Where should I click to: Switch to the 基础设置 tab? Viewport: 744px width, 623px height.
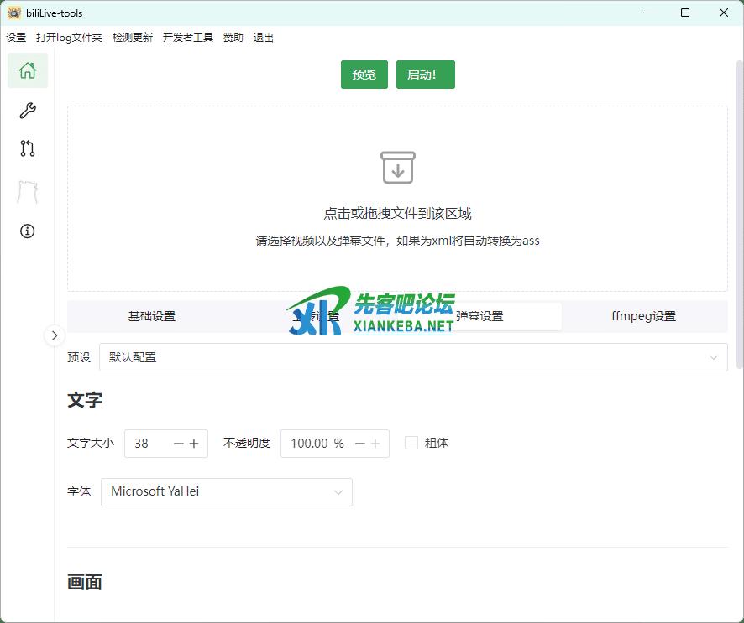(x=151, y=316)
